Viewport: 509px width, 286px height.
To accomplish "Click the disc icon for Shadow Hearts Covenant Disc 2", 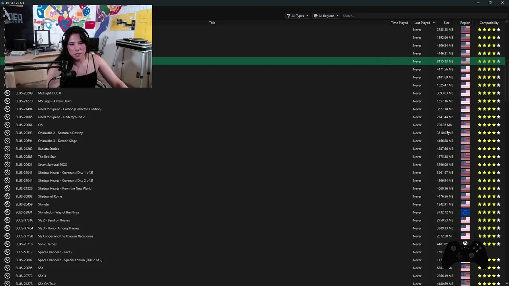I will pyautogui.click(x=7, y=180).
